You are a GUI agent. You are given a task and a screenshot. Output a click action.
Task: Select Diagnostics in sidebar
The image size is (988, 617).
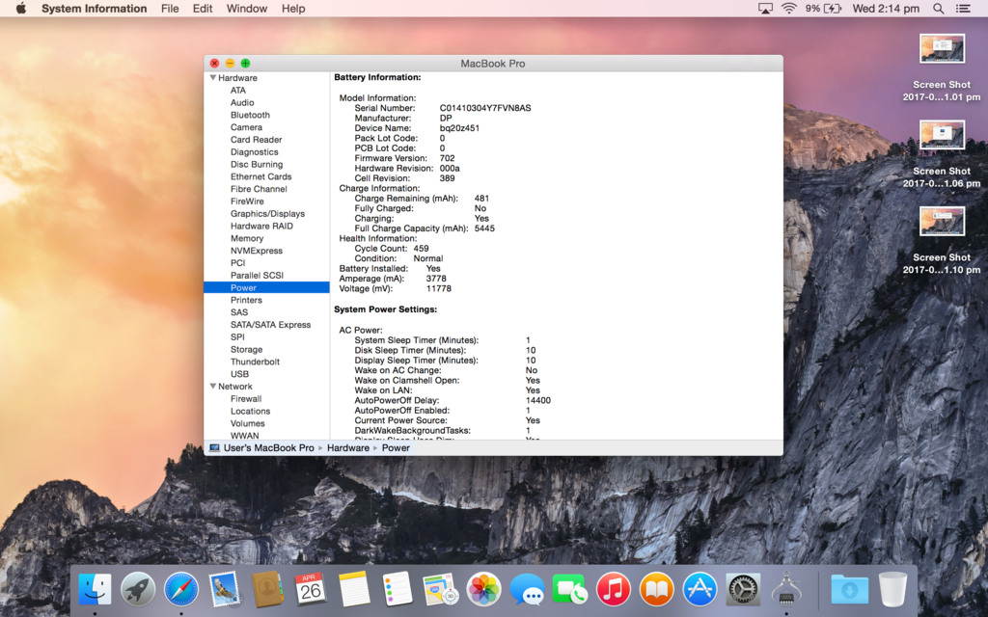click(254, 151)
